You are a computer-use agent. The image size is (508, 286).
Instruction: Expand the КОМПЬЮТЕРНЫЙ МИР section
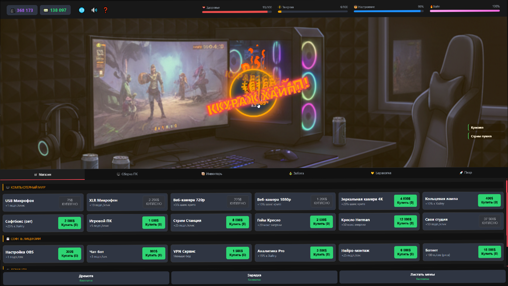point(28,187)
